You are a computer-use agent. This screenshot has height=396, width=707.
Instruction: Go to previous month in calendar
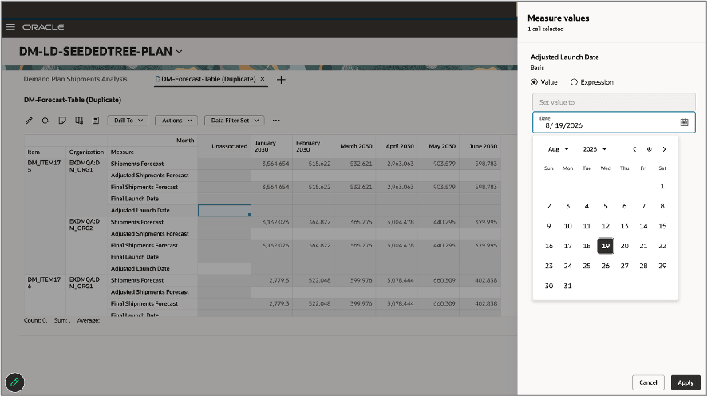[634, 149]
